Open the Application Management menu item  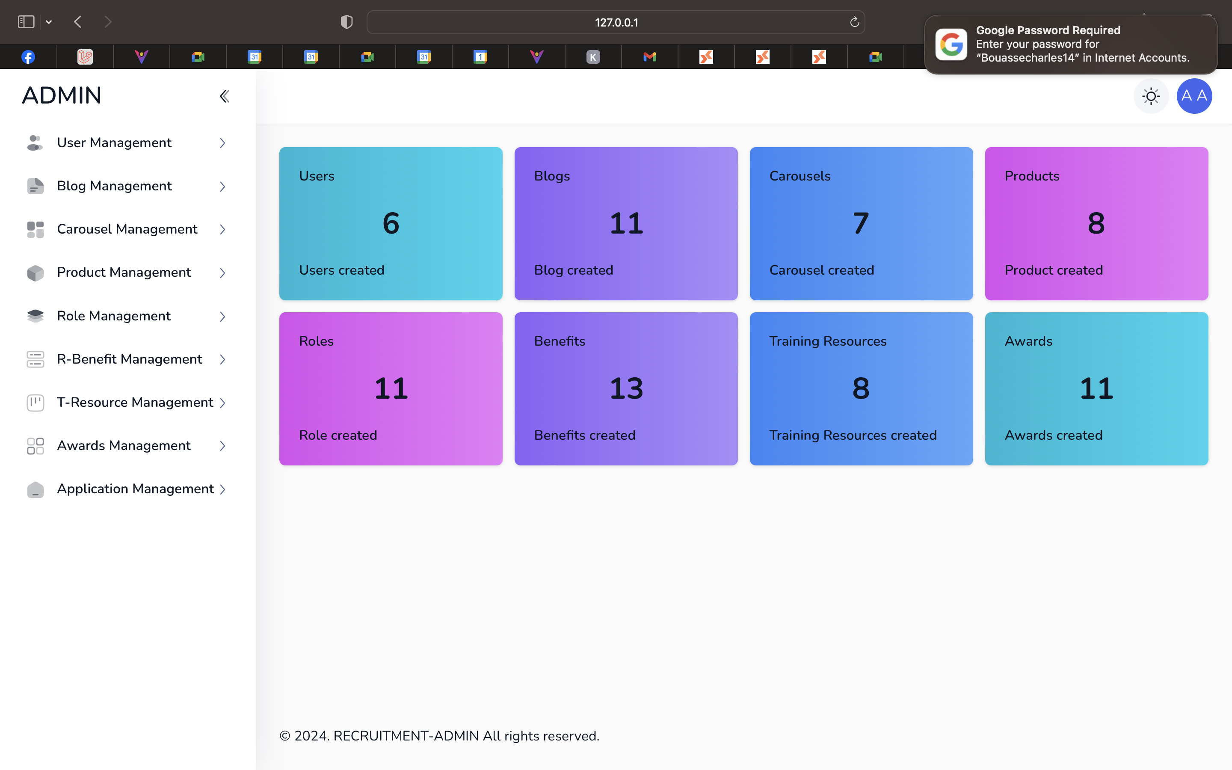[x=135, y=489]
